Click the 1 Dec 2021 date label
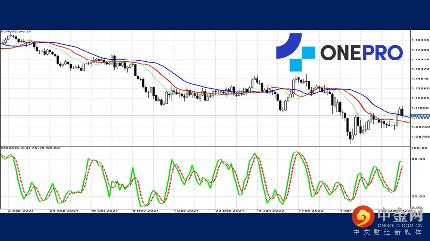Viewport: 430px width, 241px height. pos(186,211)
